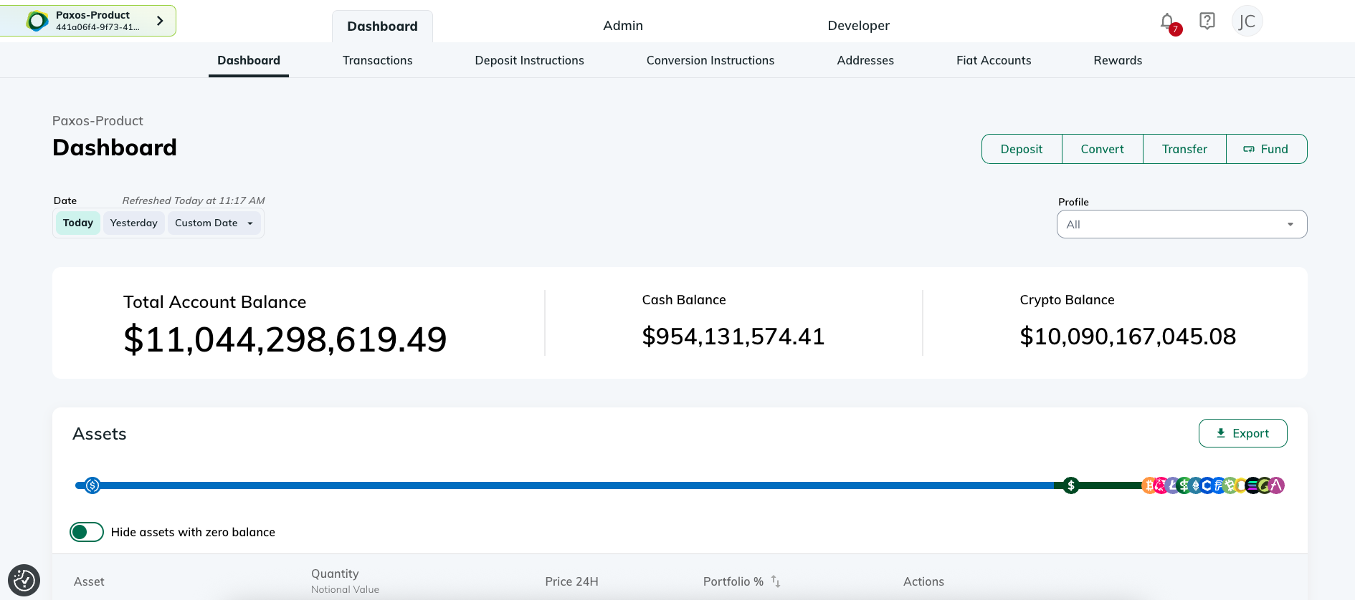Expand the Paxos-Product organization switcher
Screen dimensions: 1355x600
[x=88, y=21]
